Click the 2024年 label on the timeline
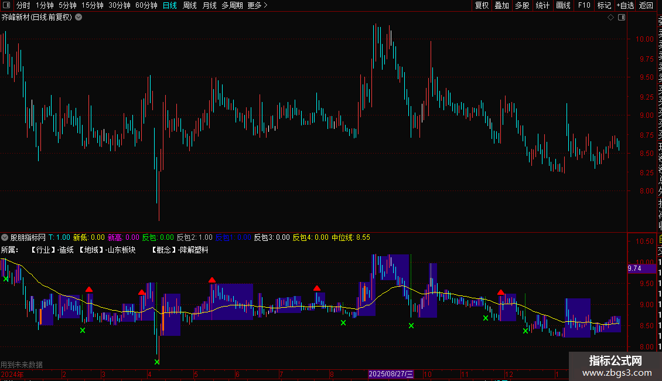The image size is (662, 381). tap(12, 374)
